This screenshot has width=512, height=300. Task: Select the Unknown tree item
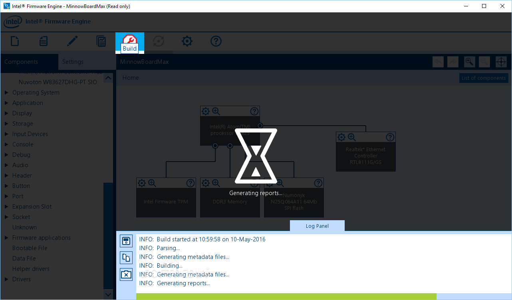pyautogui.click(x=24, y=227)
